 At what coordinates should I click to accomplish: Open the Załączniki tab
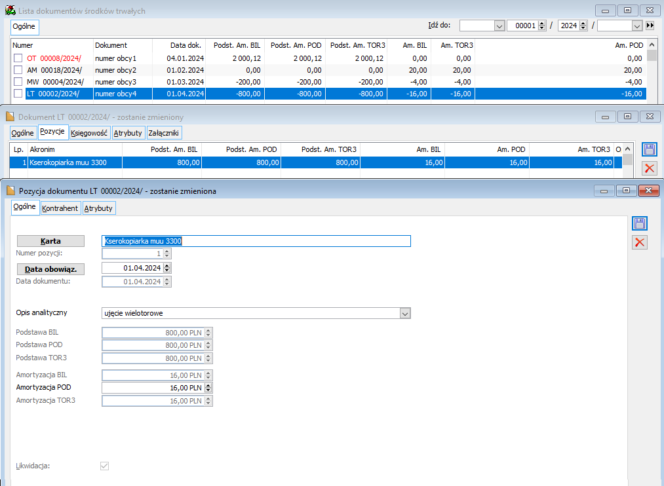(x=163, y=133)
